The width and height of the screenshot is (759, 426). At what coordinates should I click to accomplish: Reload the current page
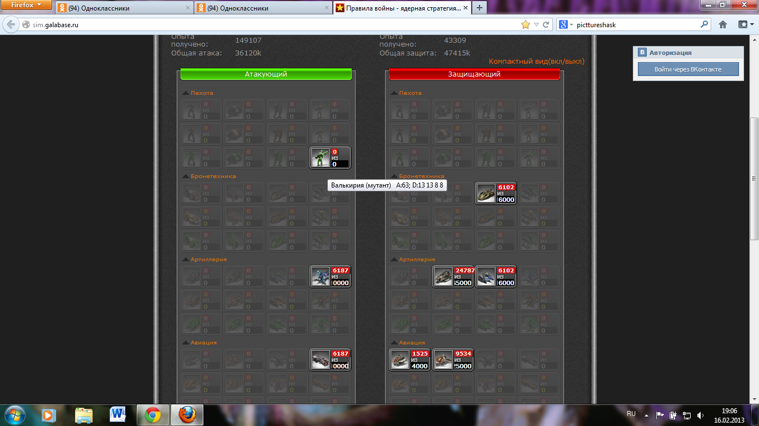click(546, 24)
